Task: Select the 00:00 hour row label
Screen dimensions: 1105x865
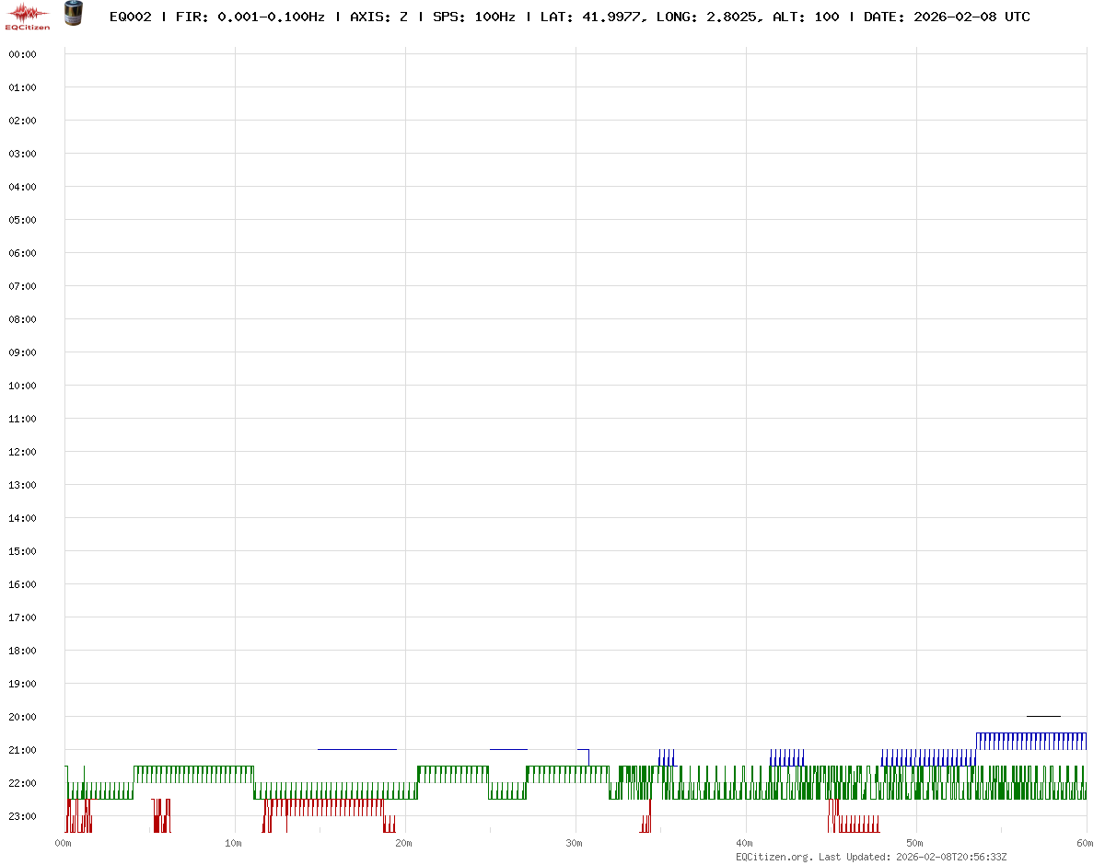Action: pos(21,54)
